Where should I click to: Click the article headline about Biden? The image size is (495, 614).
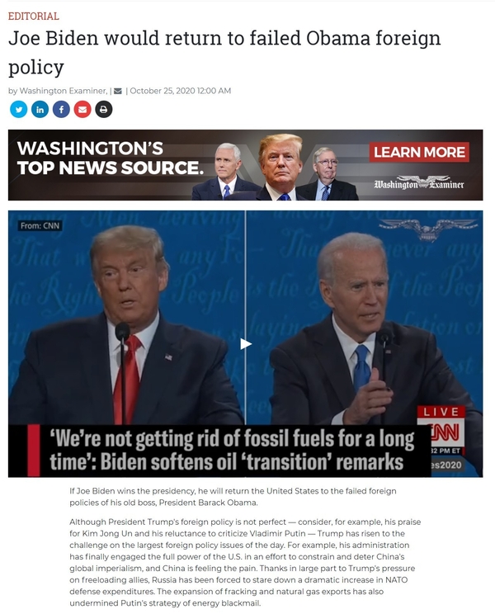pyautogui.click(x=224, y=52)
